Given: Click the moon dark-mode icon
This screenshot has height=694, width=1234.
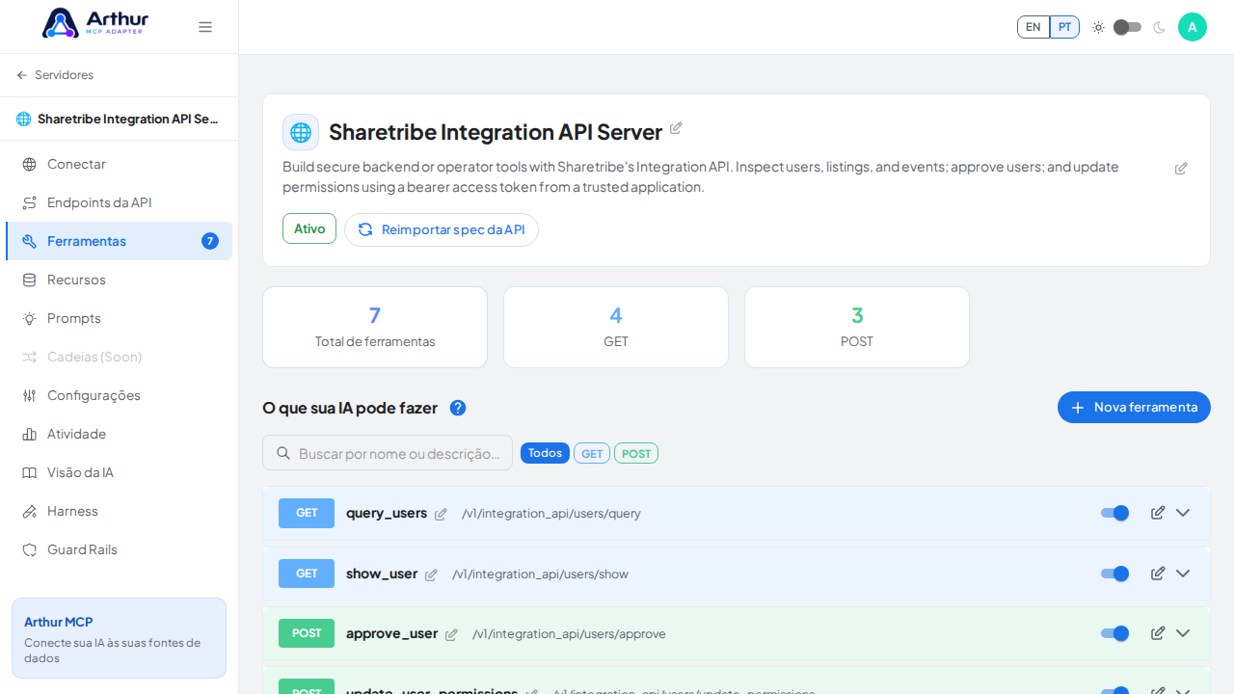Looking at the screenshot, I should pyautogui.click(x=1159, y=27).
